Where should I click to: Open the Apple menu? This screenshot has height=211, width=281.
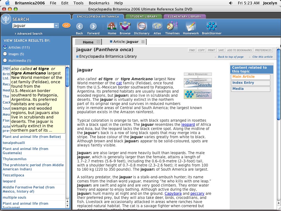pyautogui.click(x=7, y=3)
